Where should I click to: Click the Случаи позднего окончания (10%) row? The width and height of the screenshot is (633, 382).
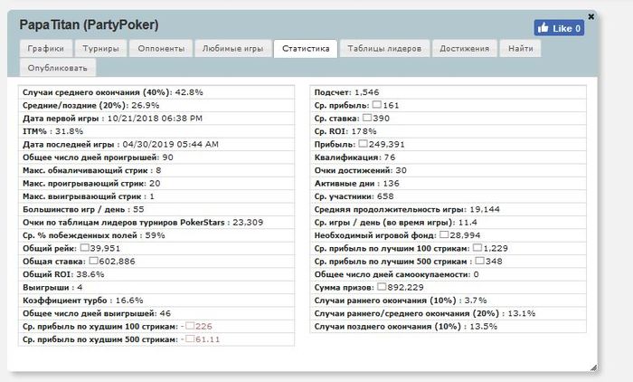(449, 326)
